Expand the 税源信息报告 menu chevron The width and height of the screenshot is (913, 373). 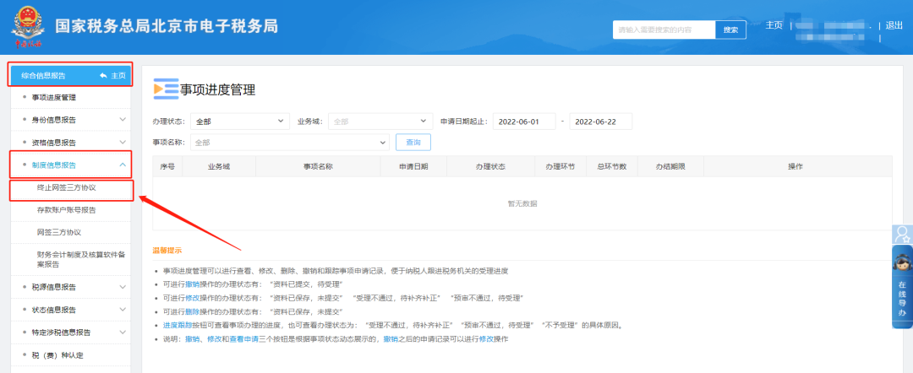123,287
